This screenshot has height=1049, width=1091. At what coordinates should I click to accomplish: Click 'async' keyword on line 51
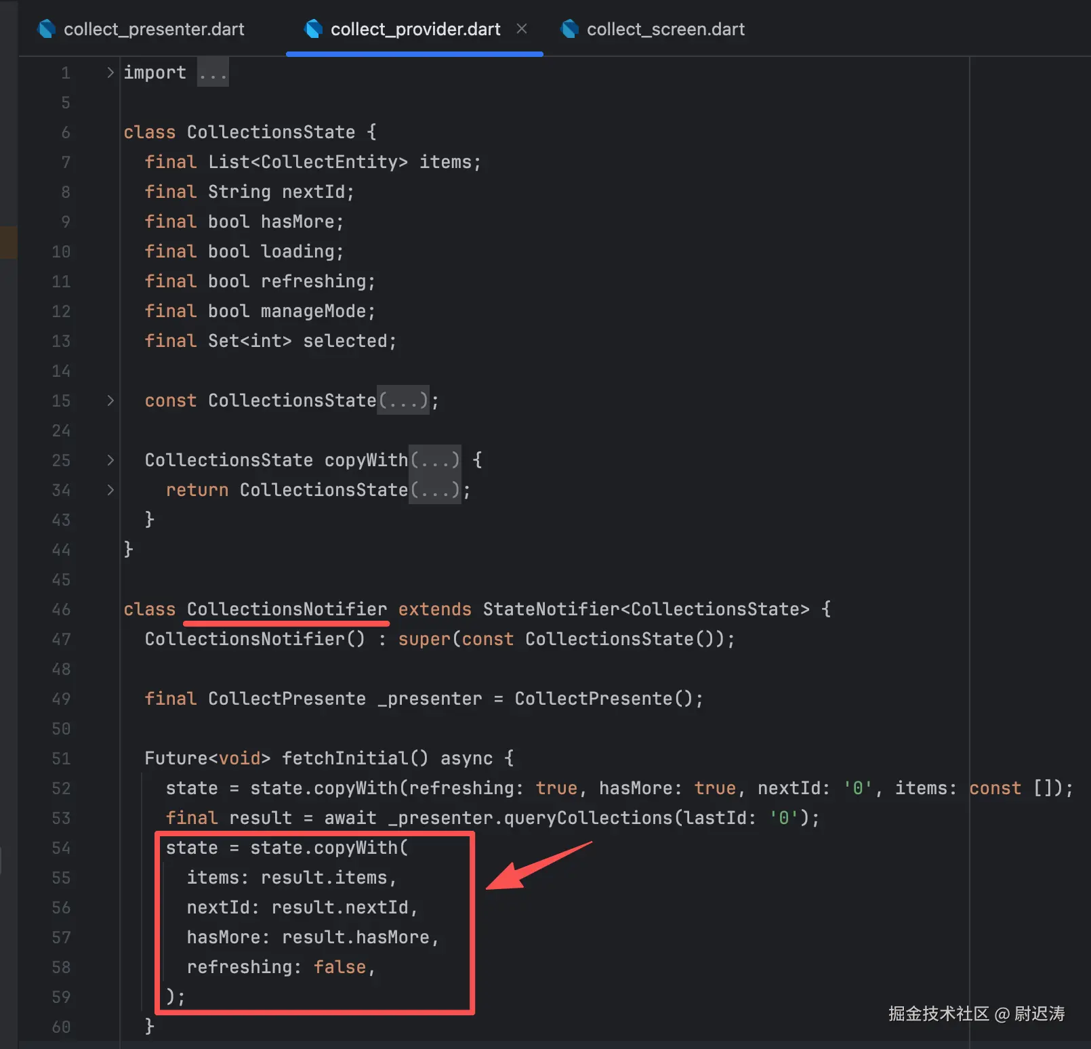pyautogui.click(x=466, y=758)
